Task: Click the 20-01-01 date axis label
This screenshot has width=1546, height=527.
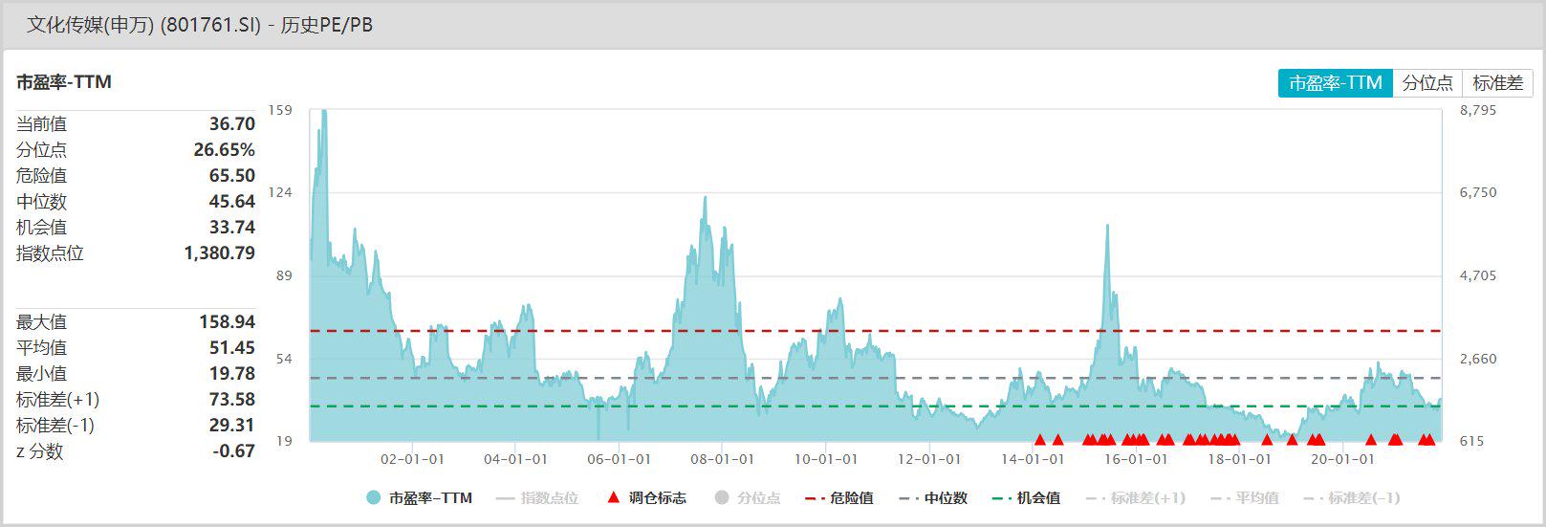Action: coord(1342,459)
